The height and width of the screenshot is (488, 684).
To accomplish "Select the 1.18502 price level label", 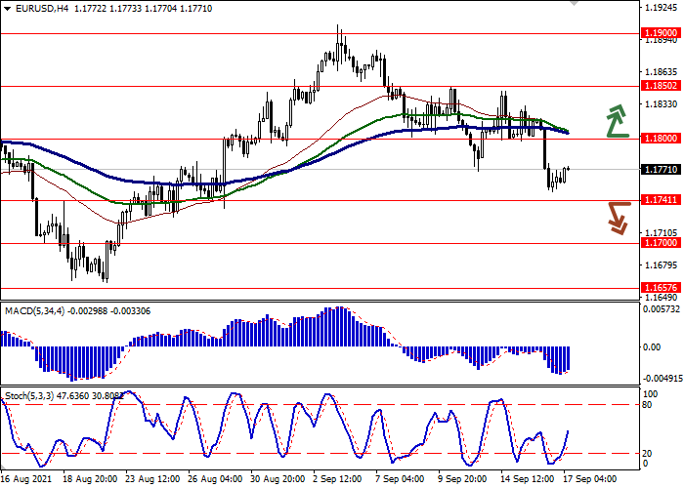I will [x=661, y=86].
